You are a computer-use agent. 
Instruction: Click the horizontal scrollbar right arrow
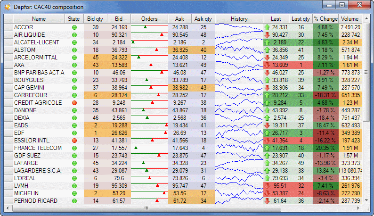(x=358, y=208)
